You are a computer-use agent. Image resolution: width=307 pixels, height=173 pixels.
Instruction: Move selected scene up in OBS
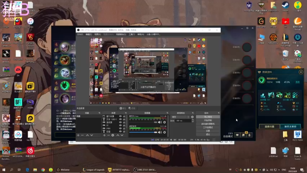(87, 135)
